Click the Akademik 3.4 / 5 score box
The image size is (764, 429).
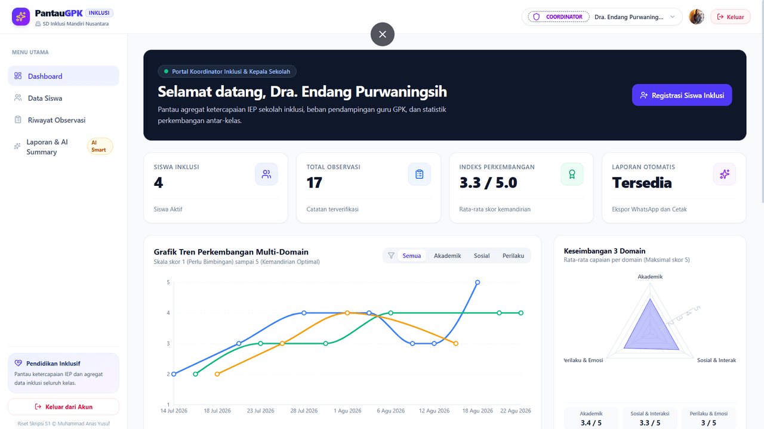tap(591, 418)
